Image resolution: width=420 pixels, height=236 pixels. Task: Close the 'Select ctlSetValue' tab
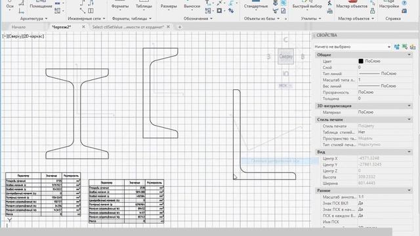pos(168,27)
